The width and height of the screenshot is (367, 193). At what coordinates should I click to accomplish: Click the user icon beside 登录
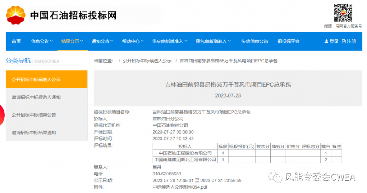326,41
